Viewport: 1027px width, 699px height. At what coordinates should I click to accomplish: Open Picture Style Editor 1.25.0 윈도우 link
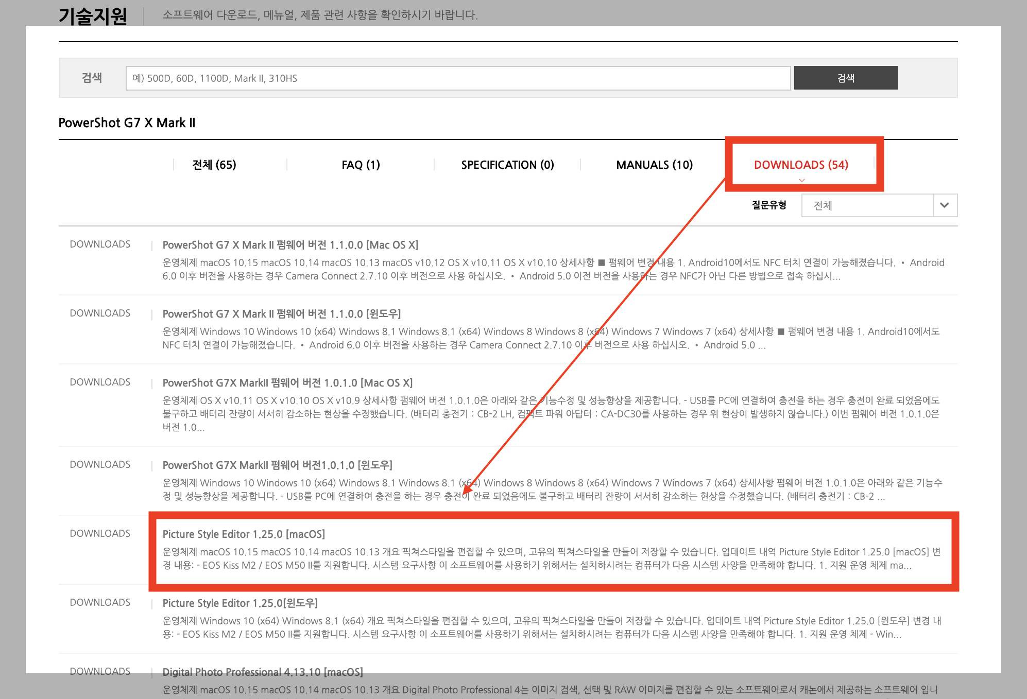pos(240,603)
